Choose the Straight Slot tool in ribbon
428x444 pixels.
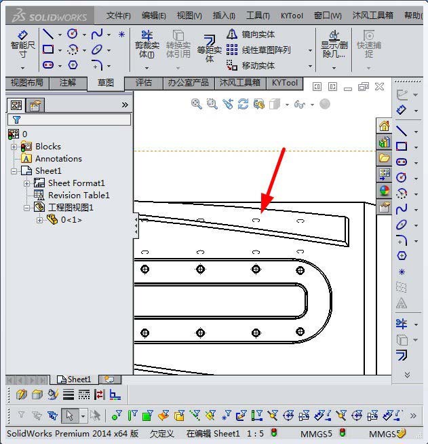tap(48, 65)
